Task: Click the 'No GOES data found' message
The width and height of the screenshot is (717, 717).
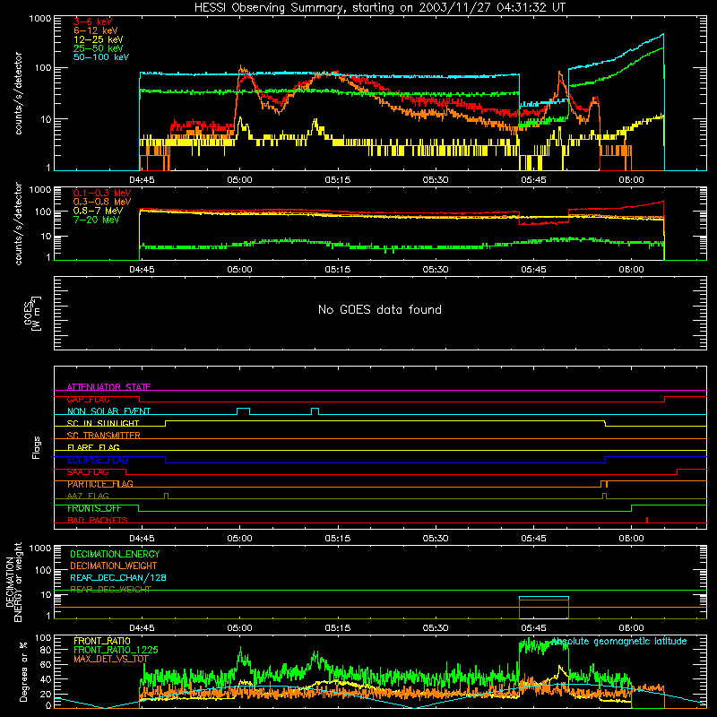Action: click(x=379, y=309)
